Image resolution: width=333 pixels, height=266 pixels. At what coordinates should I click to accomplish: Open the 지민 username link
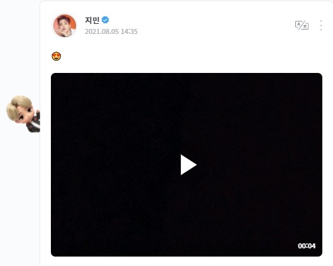point(92,20)
